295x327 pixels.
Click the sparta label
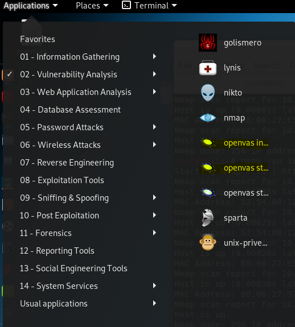click(236, 218)
